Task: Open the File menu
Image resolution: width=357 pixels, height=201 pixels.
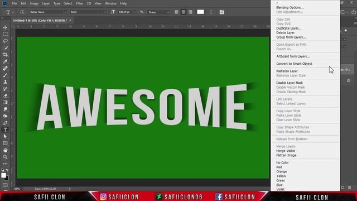Action: [x=15, y=3]
